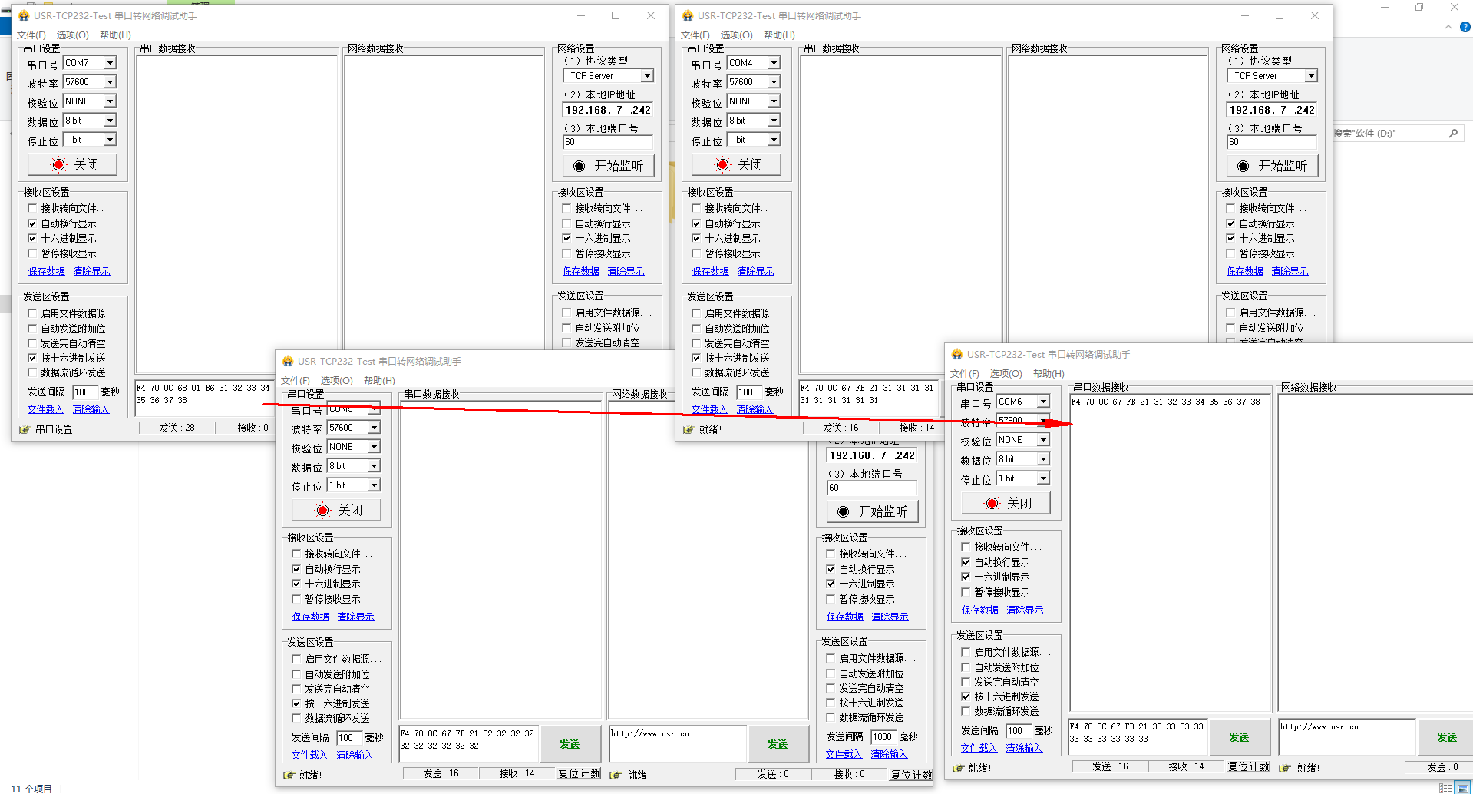This screenshot has height=794, width=1473.
Task: Click the red port icon on 关闭 in the COM7 window
Action: (x=59, y=164)
